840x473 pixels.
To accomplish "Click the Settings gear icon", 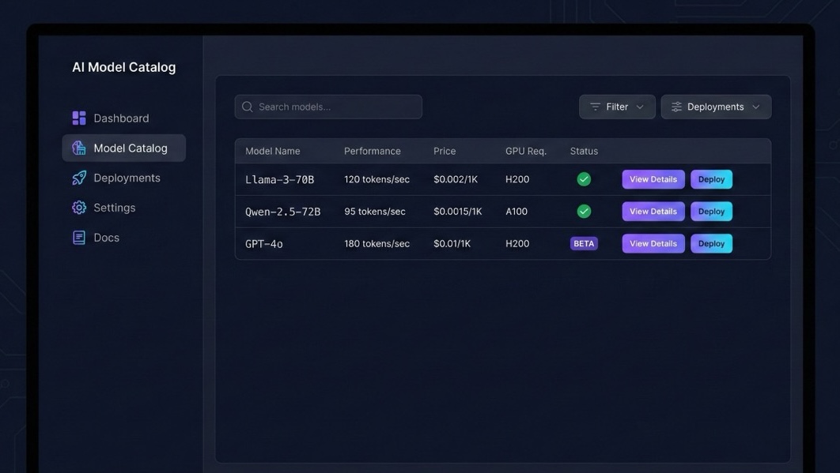I will [x=78, y=207].
